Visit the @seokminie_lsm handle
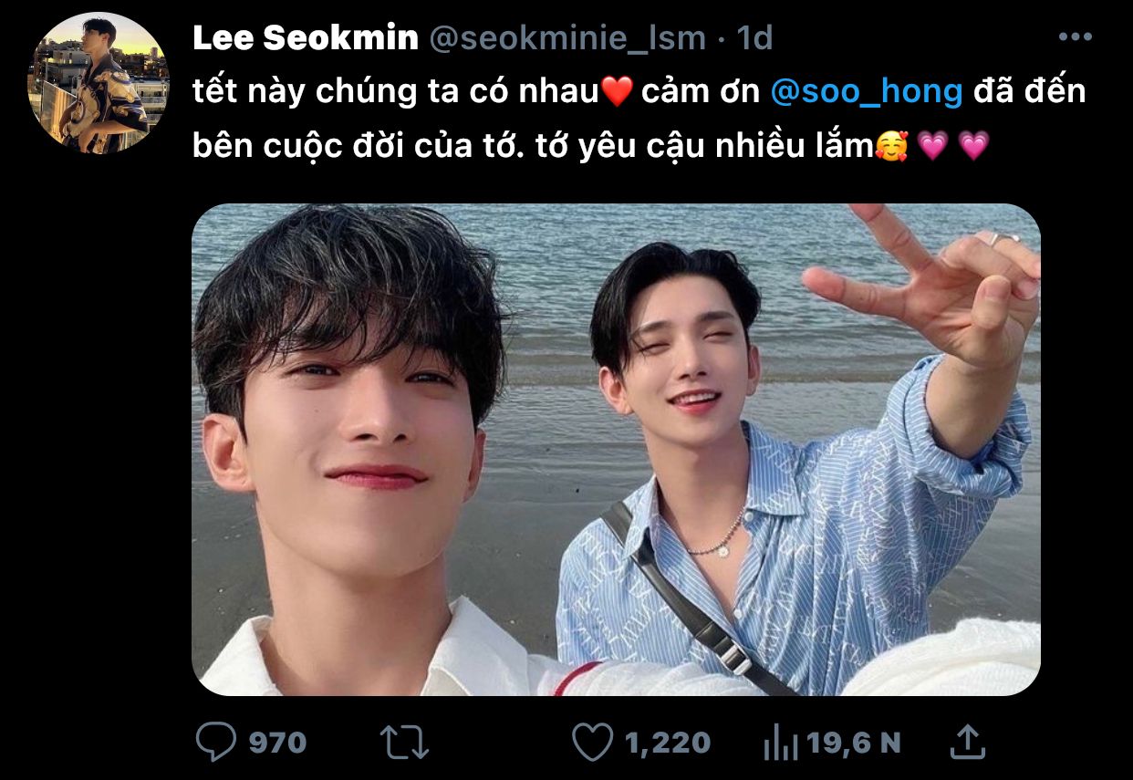This screenshot has width=1133, height=780. (x=566, y=38)
